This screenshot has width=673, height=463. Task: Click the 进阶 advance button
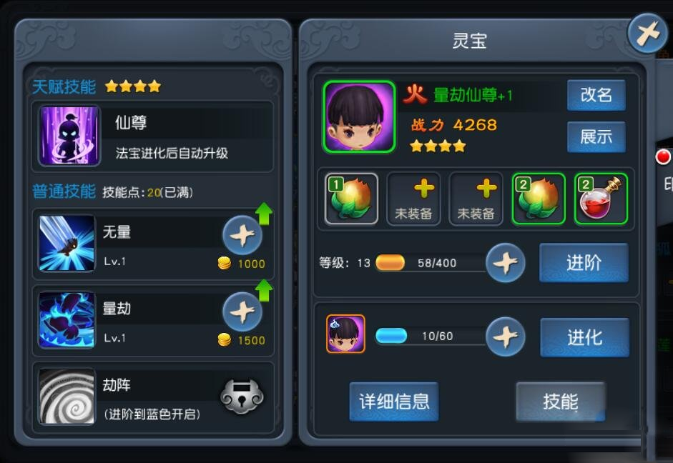point(584,262)
